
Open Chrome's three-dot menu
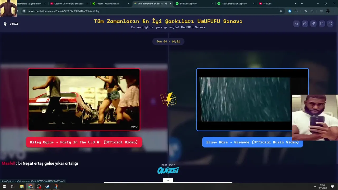[334, 11]
